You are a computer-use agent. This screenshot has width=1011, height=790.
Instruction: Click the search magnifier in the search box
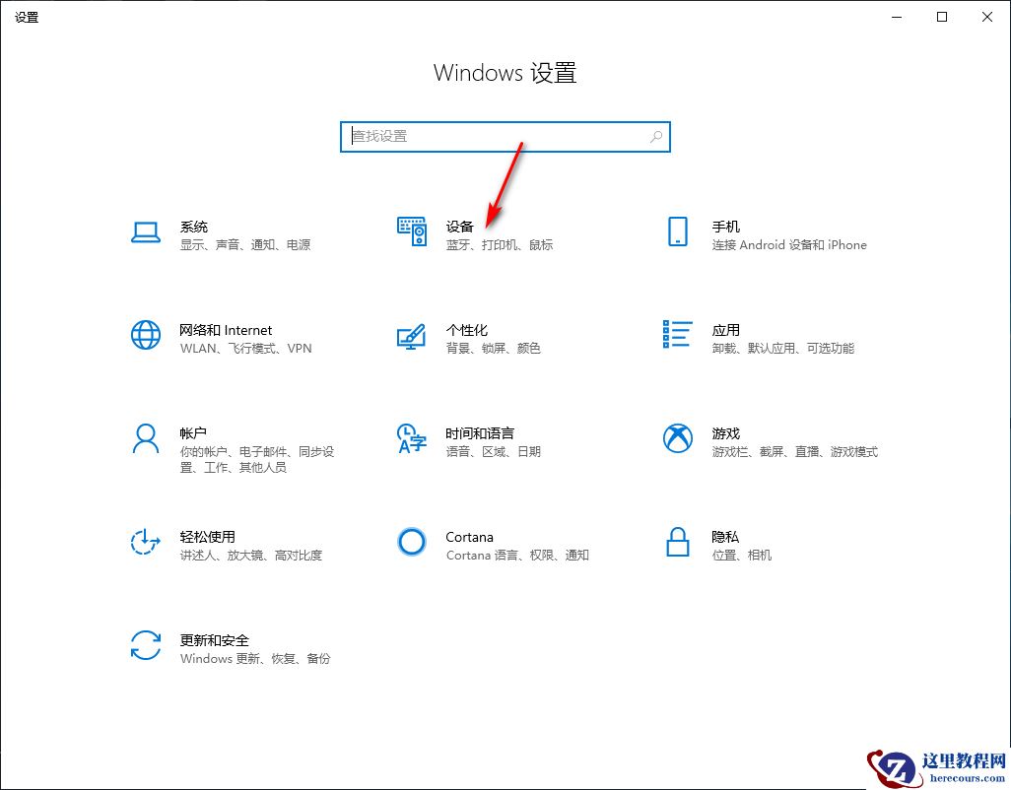[655, 137]
